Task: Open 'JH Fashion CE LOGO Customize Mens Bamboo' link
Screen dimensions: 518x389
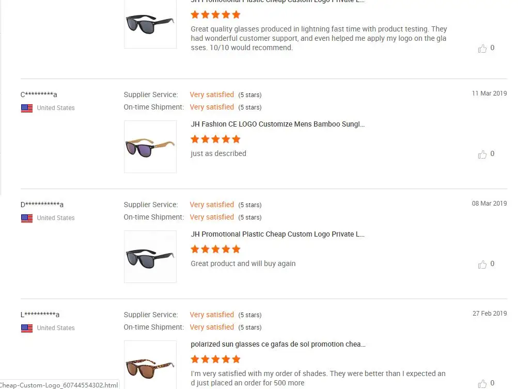Action: pyautogui.click(x=278, y=125)
